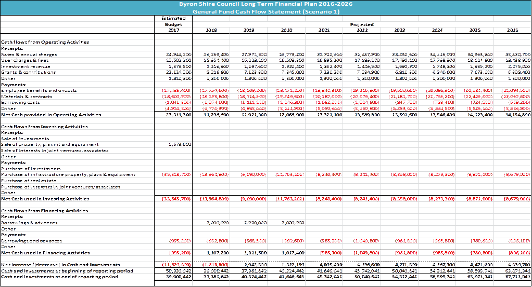Select 'Purchase of infrastructure property, plant & equipment' label

tap(68, 174)
